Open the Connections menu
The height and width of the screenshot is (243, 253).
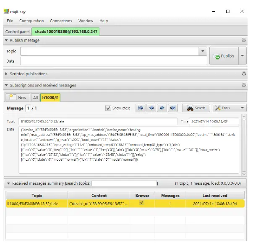pyautogui.click(x=61, y=21)
